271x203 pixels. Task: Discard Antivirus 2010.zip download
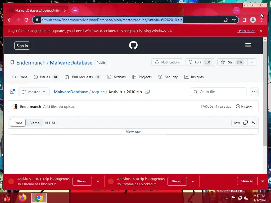point(177,181)
